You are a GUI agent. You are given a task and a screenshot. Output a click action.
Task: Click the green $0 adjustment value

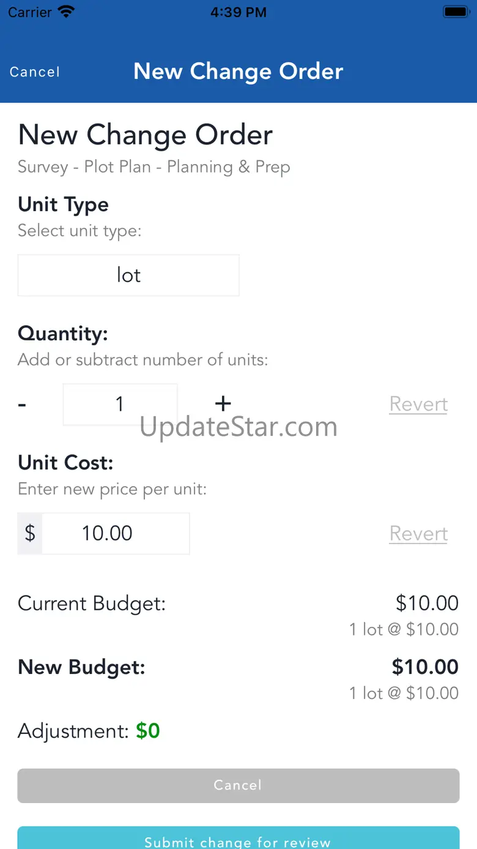pos(148,731)
